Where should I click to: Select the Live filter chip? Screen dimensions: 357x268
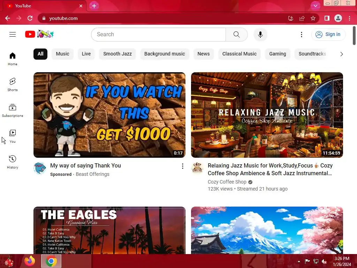pyautogui.click(x=86, y=54)
